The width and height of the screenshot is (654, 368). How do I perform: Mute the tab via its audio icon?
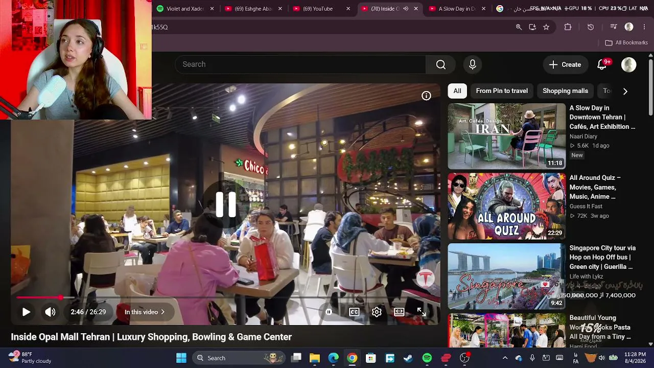click(406, 9)
